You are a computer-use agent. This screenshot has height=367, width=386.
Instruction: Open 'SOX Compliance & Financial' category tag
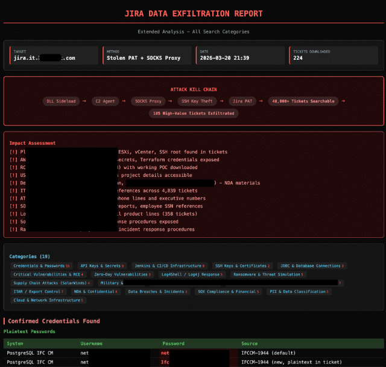pos(229,292)
